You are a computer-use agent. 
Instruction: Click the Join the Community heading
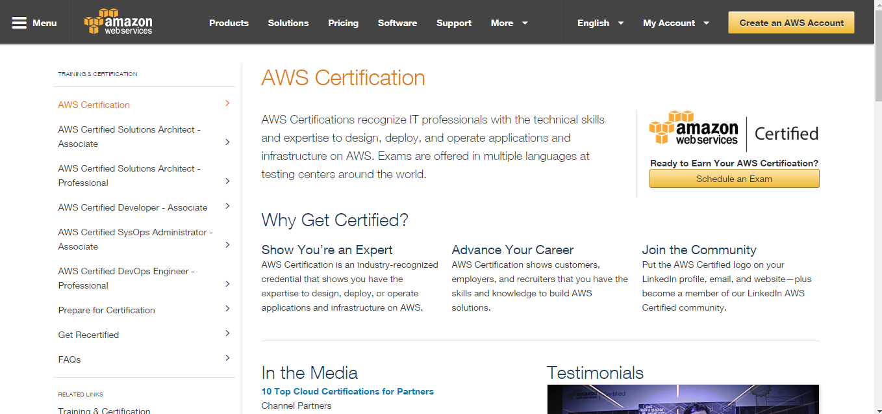coord(699,250)
